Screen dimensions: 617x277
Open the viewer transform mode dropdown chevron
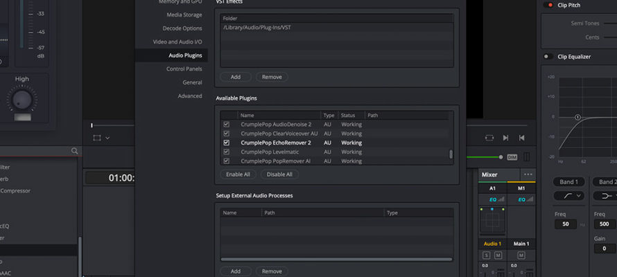pyautogui.click(x=107, y=138)
